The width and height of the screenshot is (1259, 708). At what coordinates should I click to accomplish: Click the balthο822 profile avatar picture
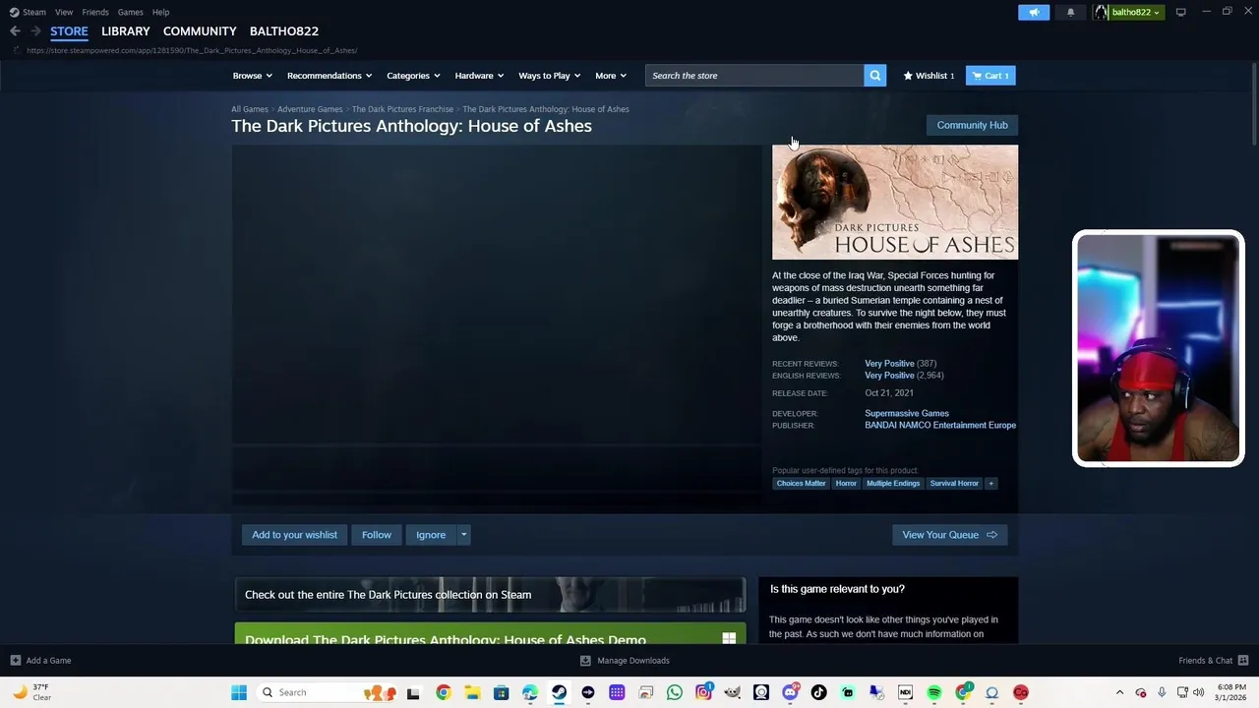[x=1102, y=12]
